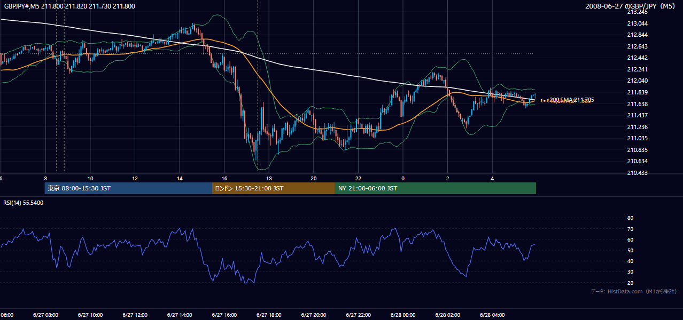This screenshot has width=683, height=320.
Task: Click the 6/28 02:00 time axis label
Action: point(448,315)
